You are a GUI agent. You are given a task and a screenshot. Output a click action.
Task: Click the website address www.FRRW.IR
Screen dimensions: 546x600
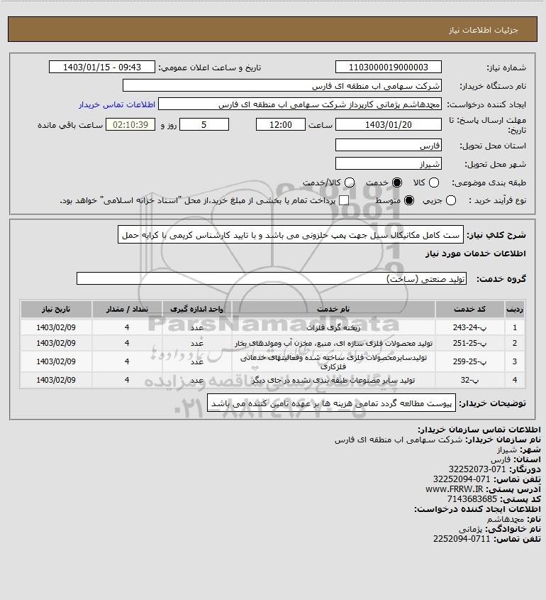click(x=455, y=489)
